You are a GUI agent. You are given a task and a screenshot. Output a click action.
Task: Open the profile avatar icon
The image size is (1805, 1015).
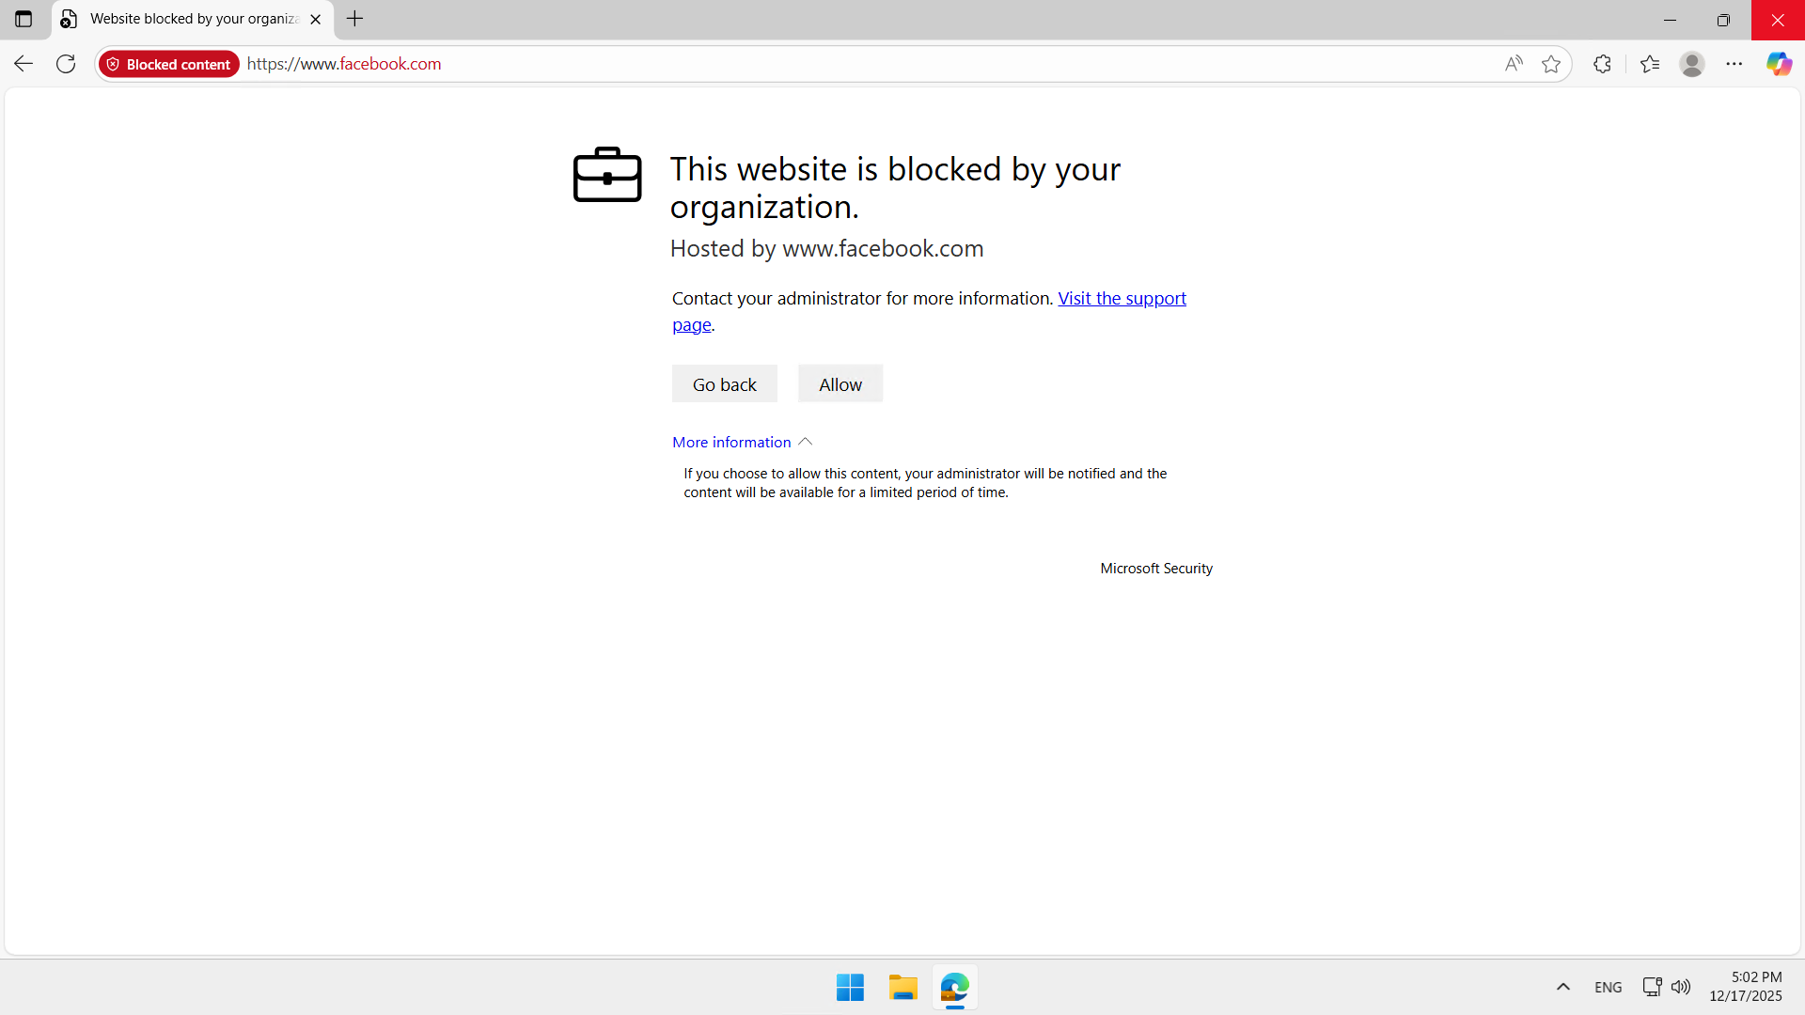click(x=1692, y=64)
